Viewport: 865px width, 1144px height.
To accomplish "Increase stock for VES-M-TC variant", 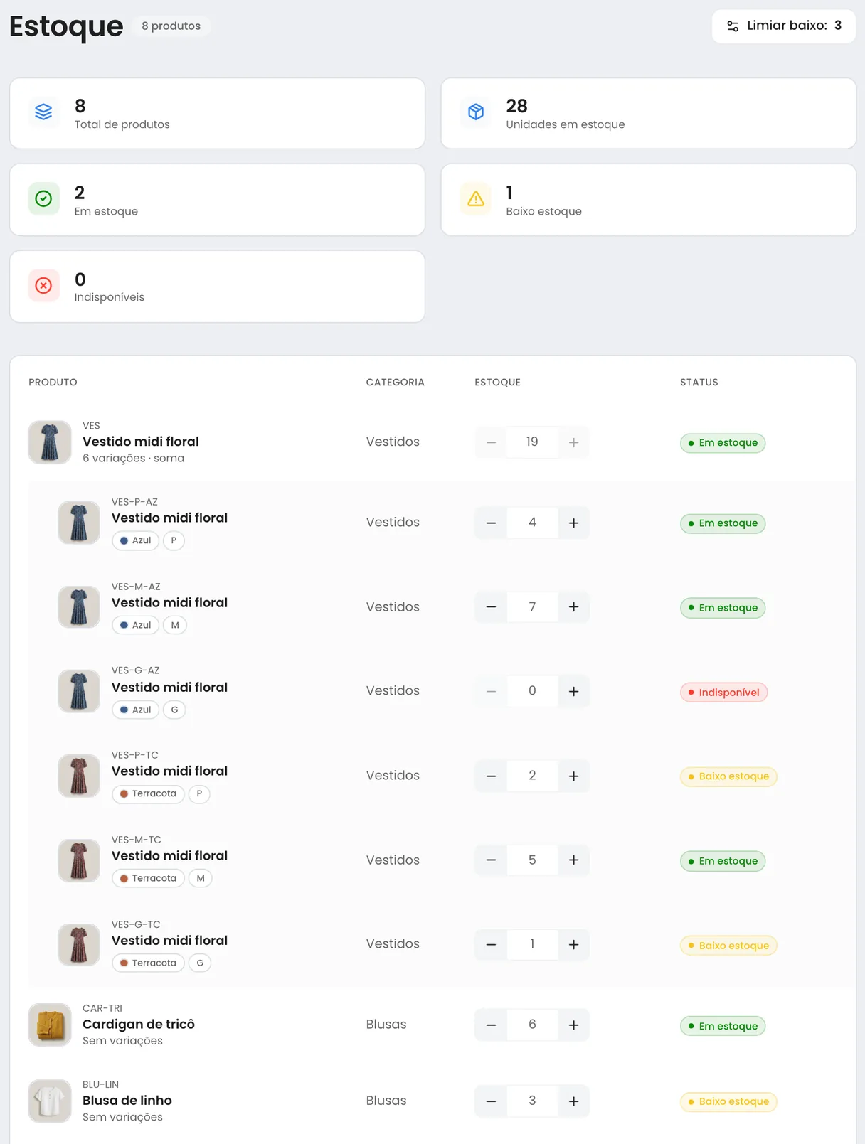I will (x=573, y=860).
